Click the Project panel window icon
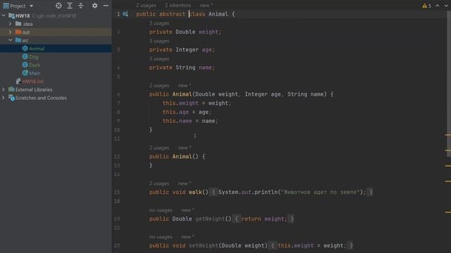Image resolution: width=451 pixels, height=253 pixels. coord(6,6)
